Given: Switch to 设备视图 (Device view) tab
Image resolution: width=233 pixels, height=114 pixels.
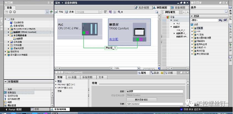Looking at the screenshot, I should coord(180,7).
